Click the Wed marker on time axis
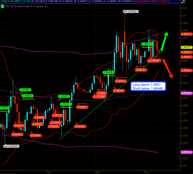Image resolution: width=193 pixels, height=174 pixels. tap(97, 172)
